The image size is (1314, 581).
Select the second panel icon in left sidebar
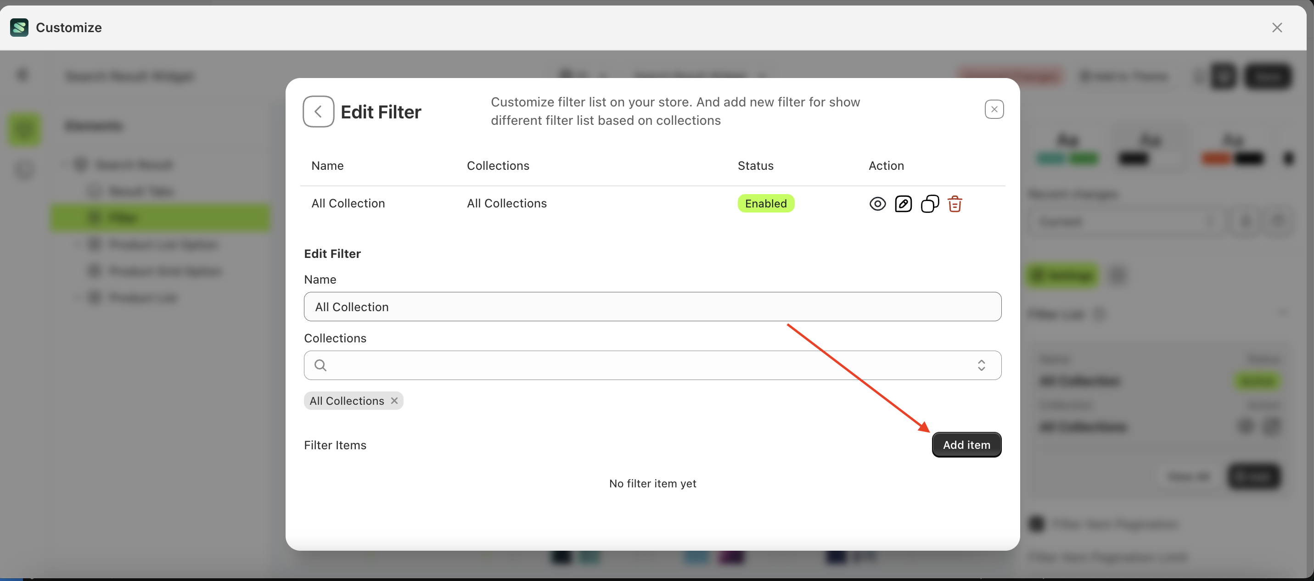pos(24,170)
